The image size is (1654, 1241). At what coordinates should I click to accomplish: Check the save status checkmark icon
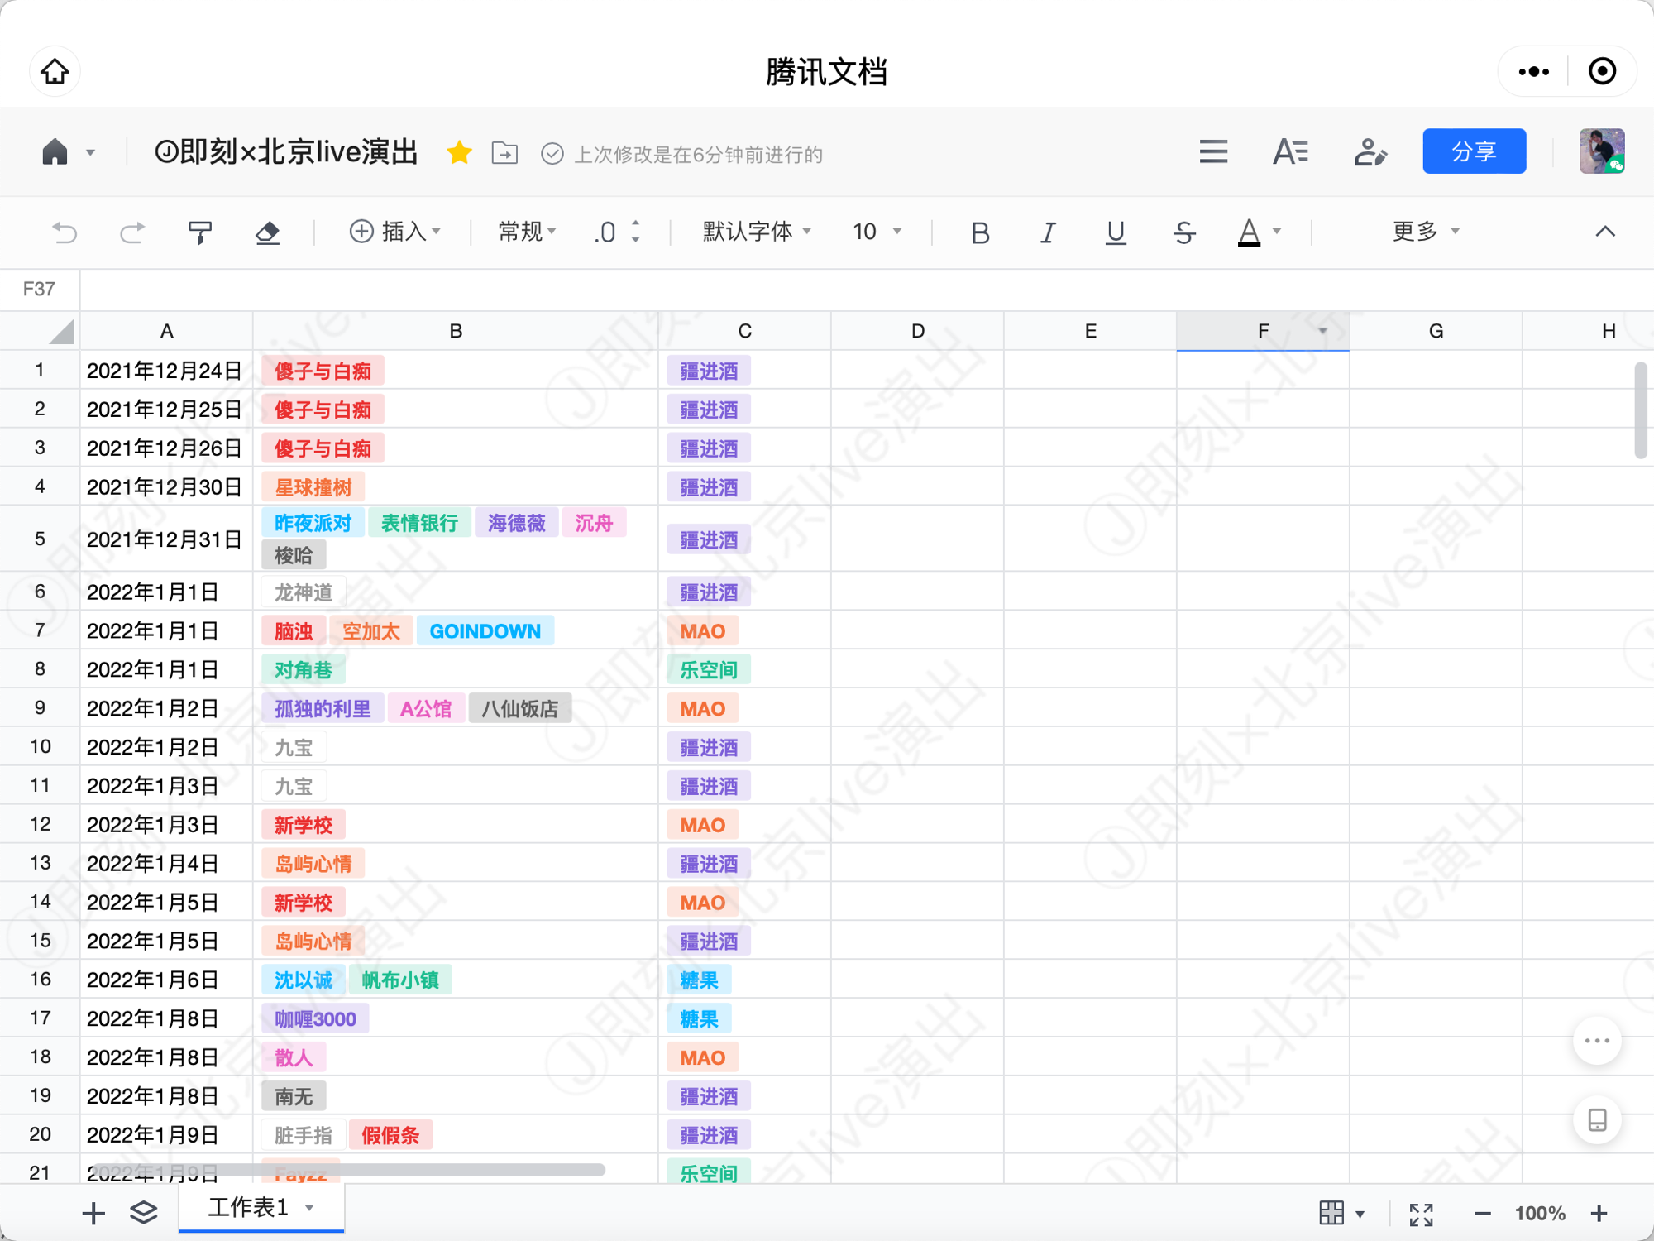pyautogui.click(x=552, y=154)
